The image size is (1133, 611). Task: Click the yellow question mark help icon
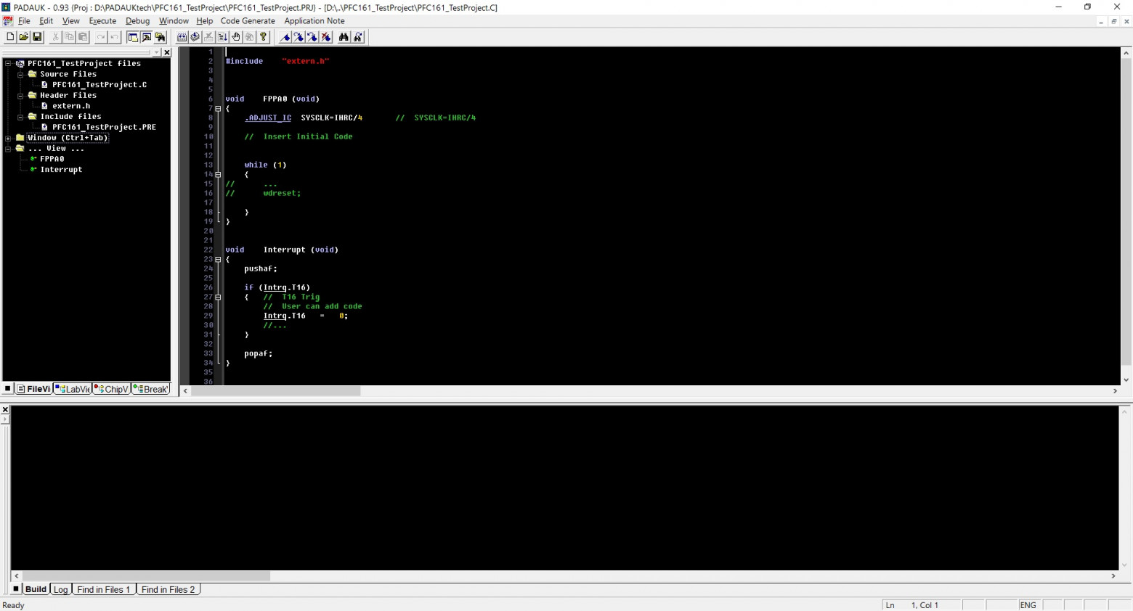pyautogui.click(x=264, y=37)
